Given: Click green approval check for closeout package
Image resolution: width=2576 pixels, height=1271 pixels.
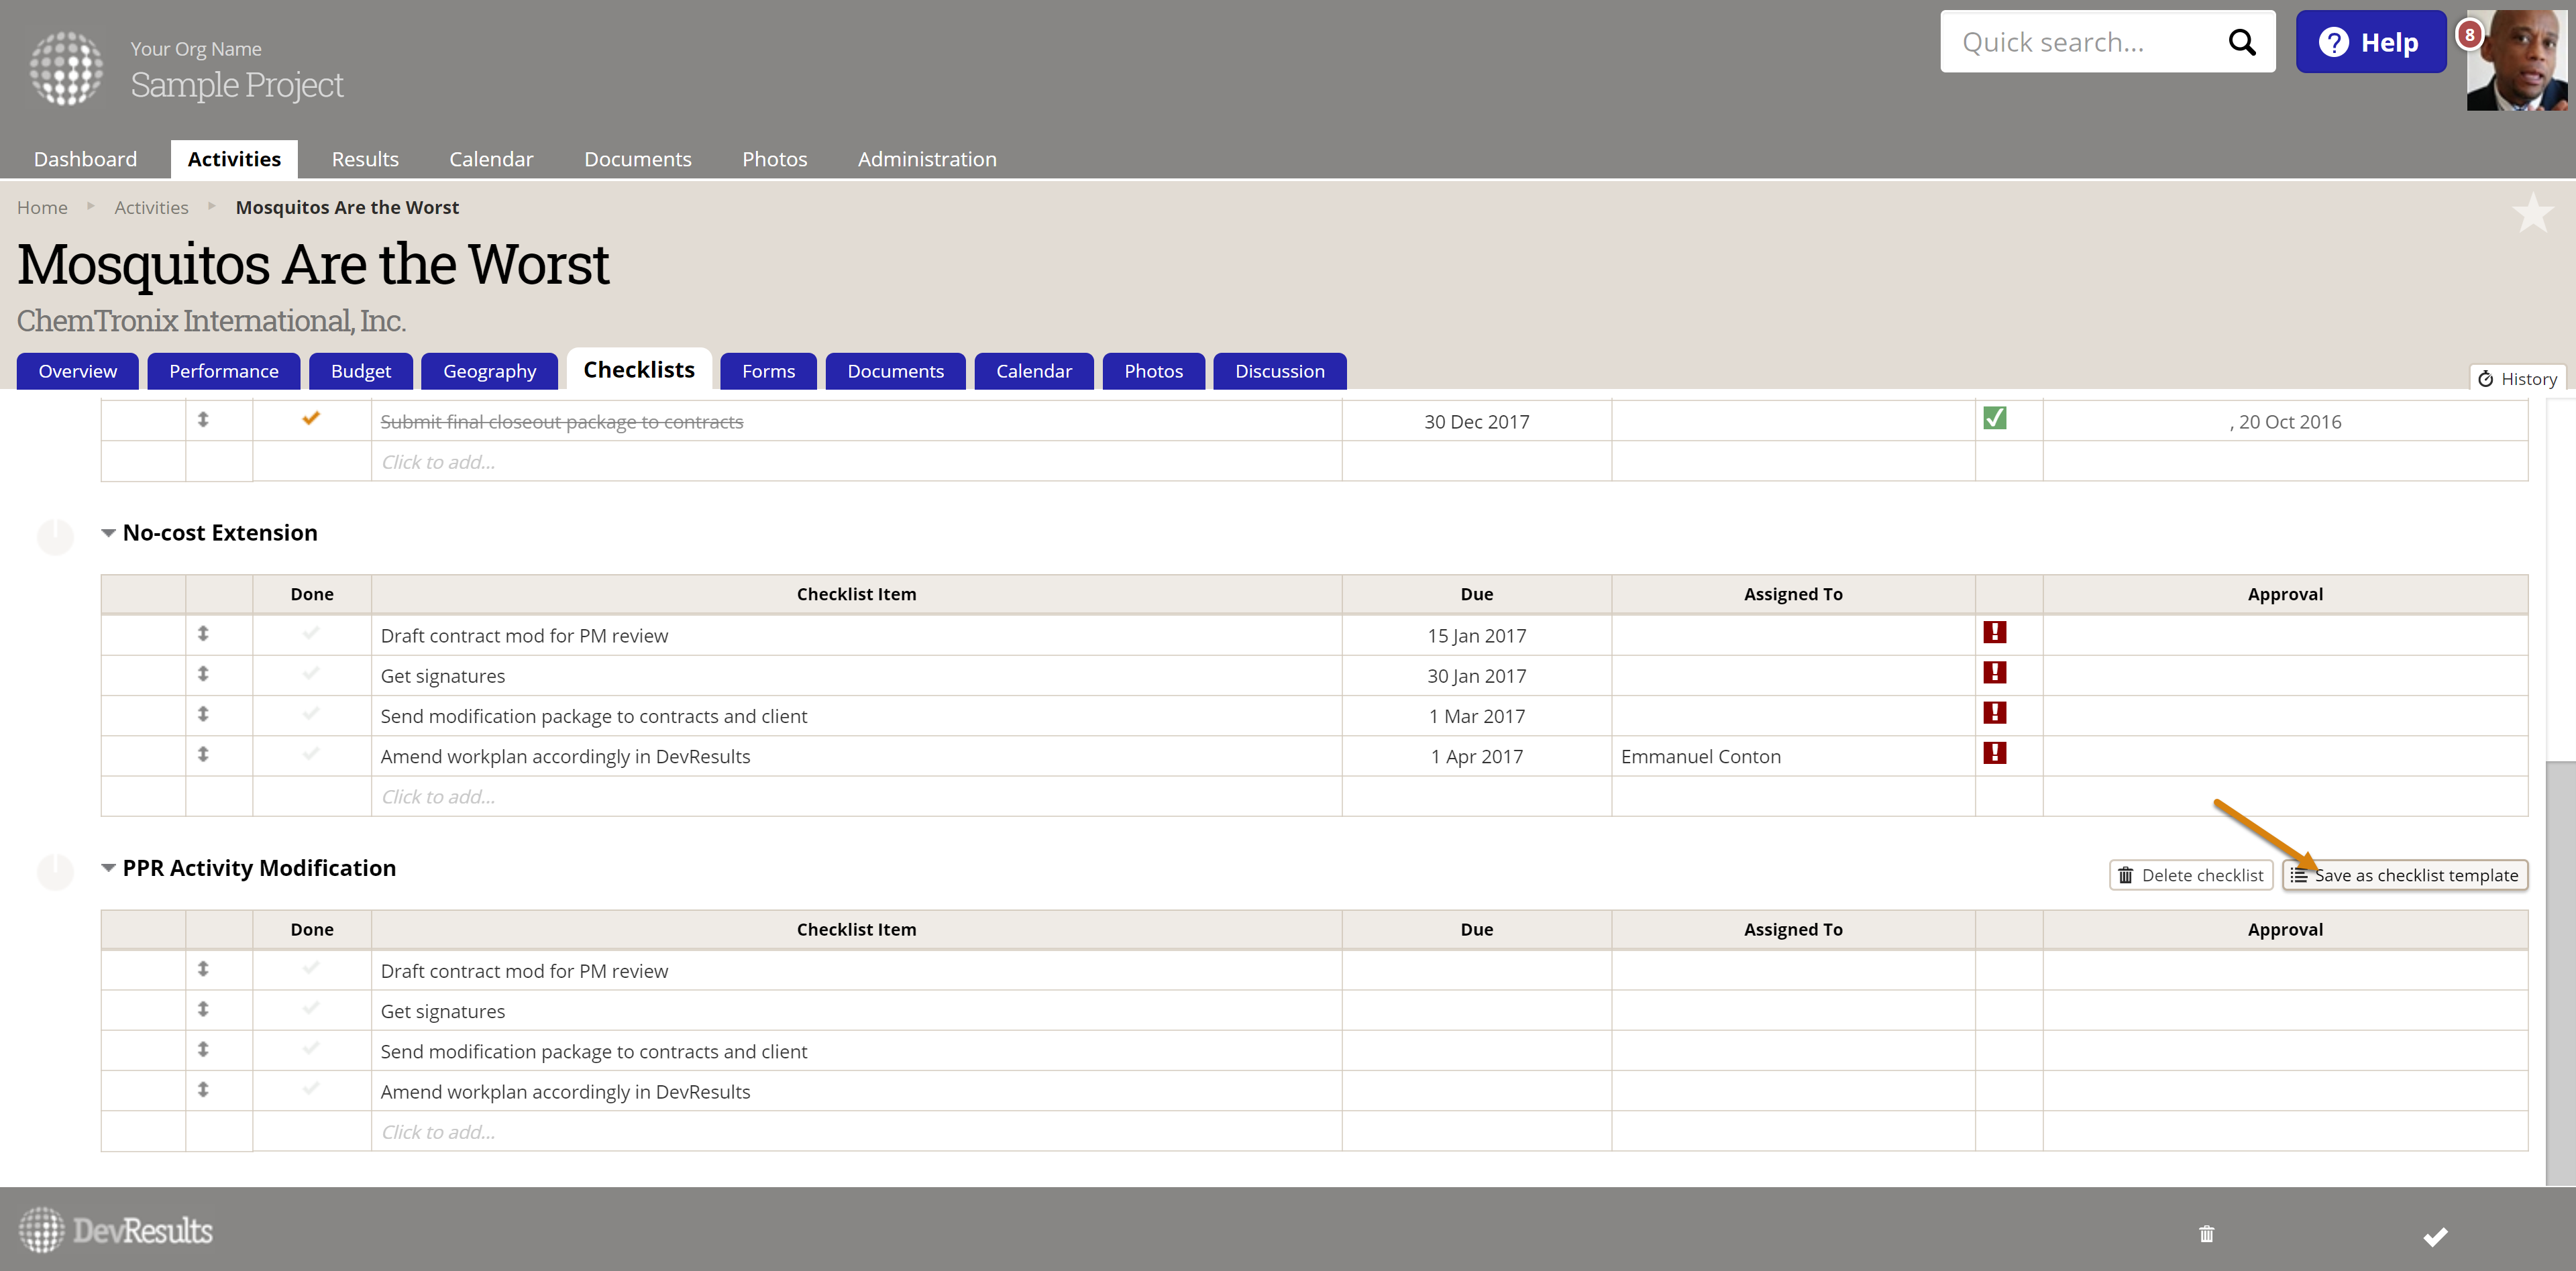Looking at the screenshot, I should 1994,418.
